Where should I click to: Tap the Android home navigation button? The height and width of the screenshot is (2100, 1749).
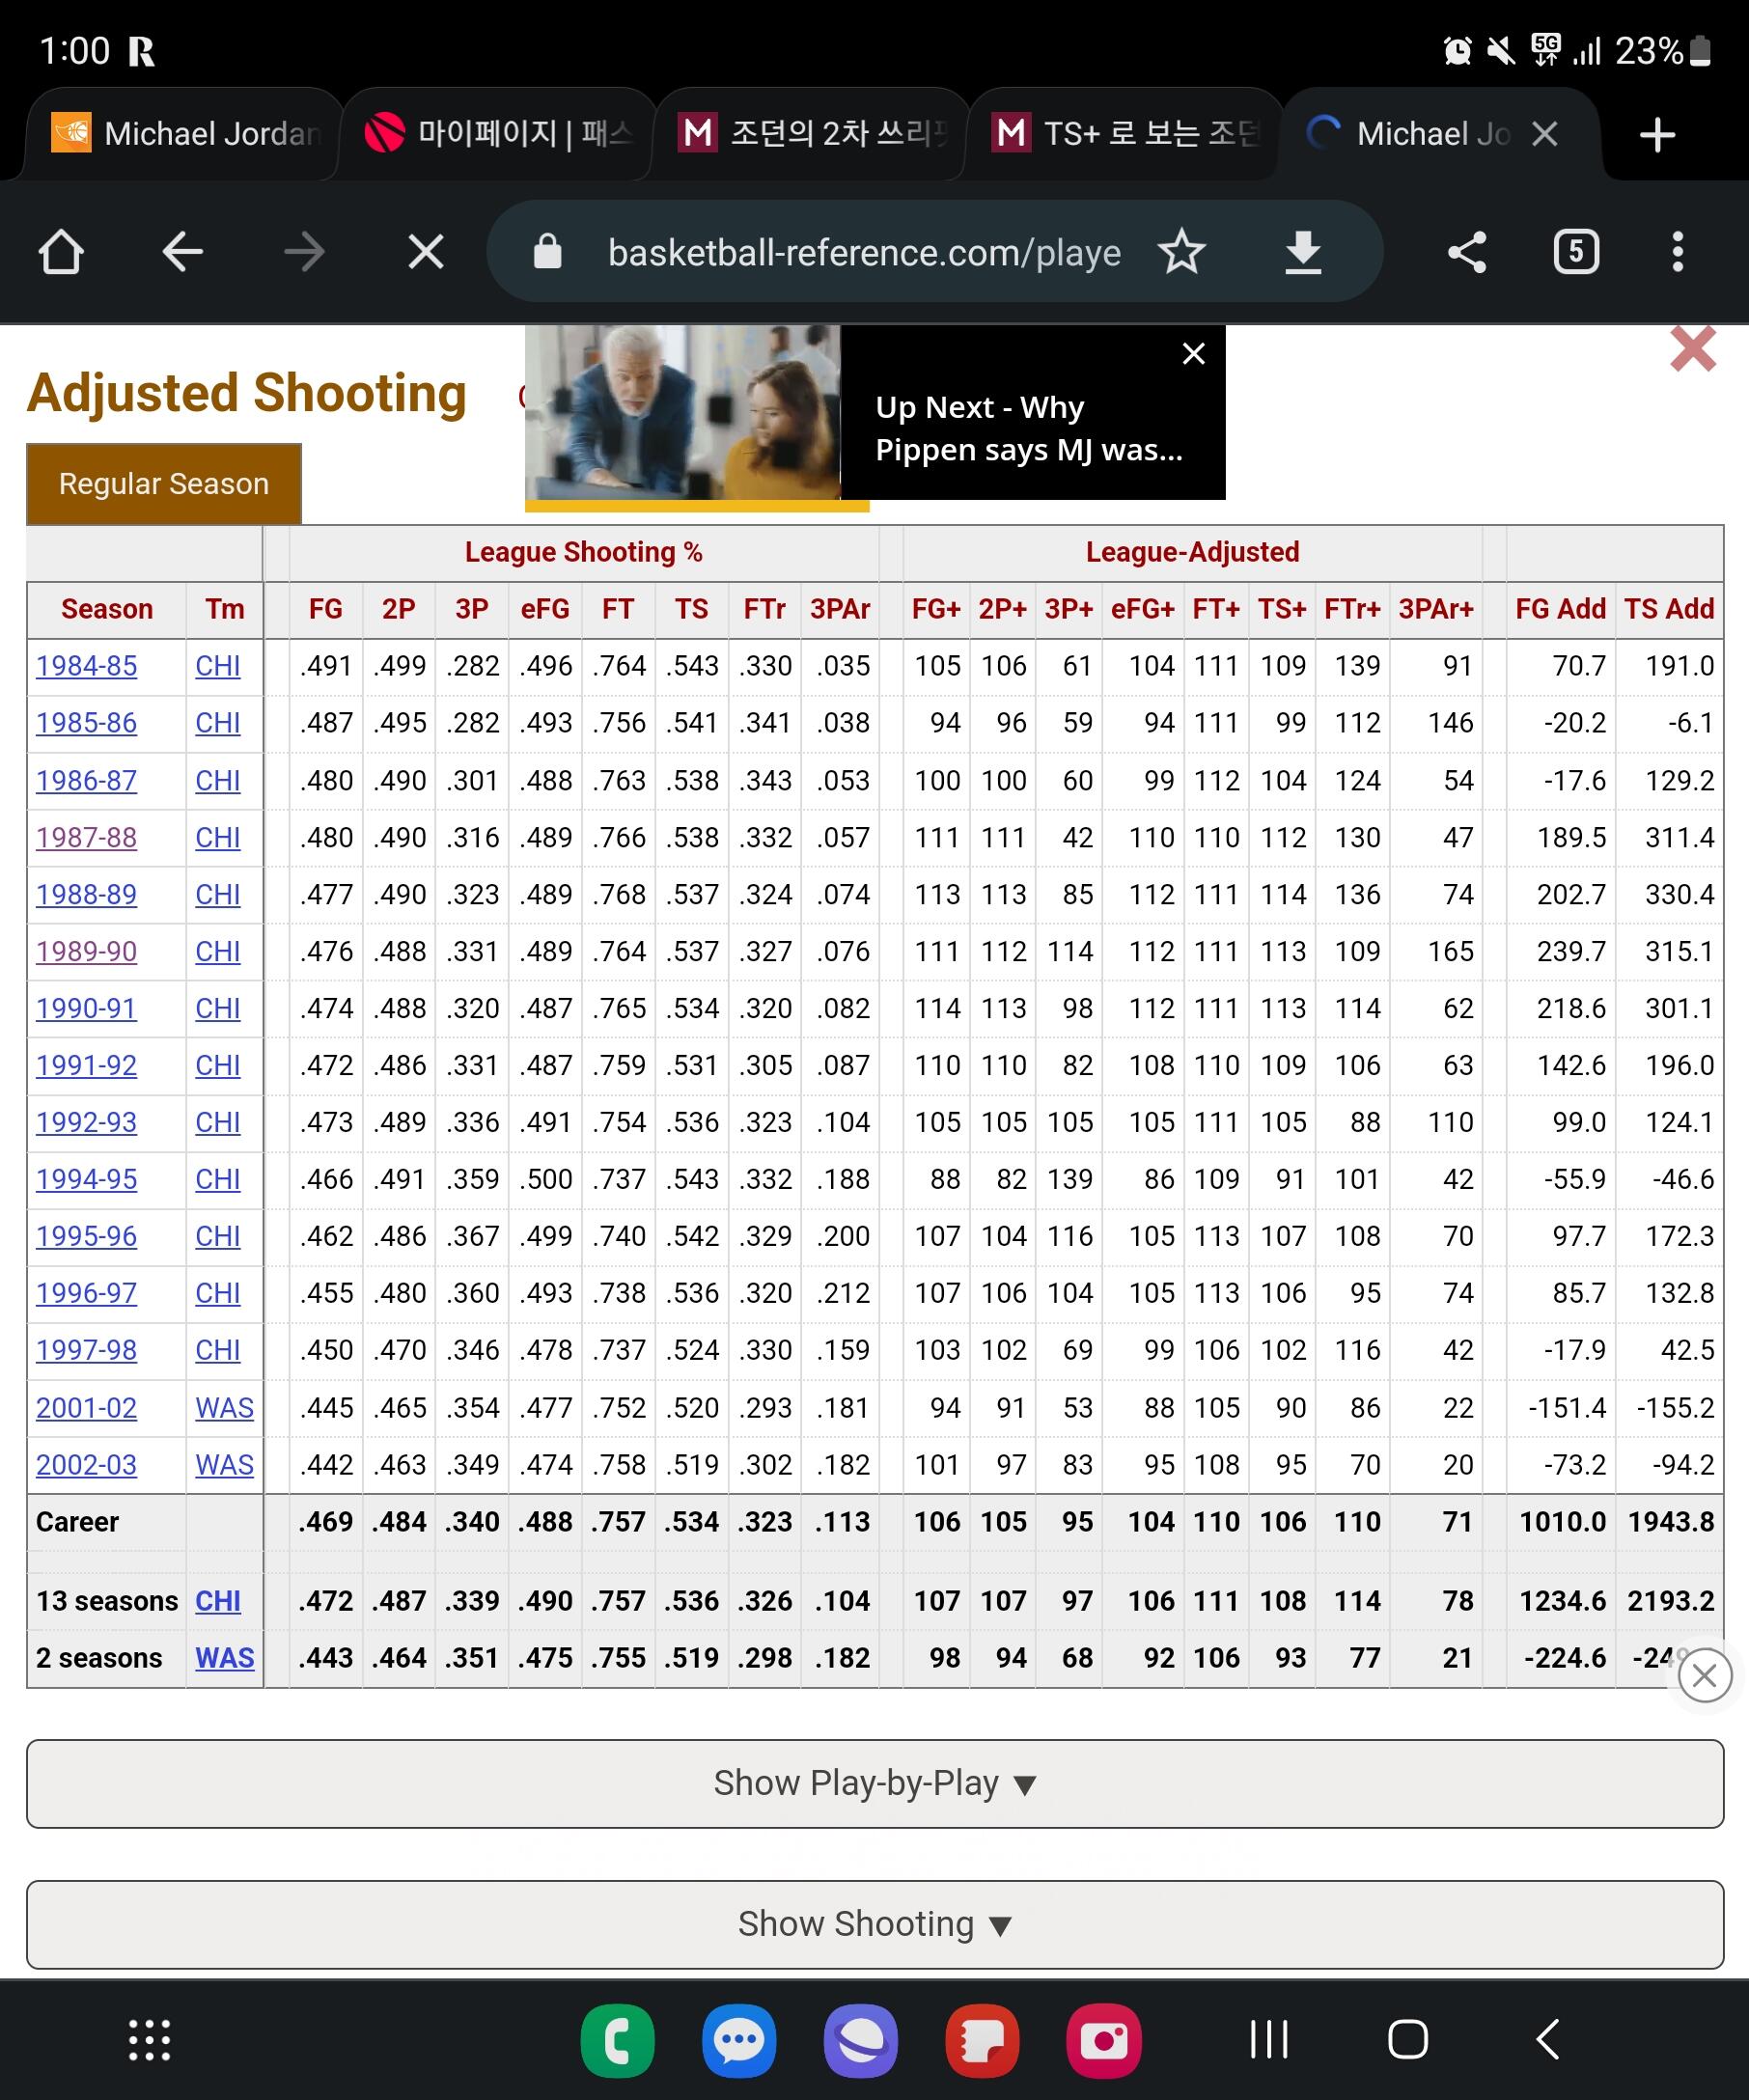coord(1408,2040)
